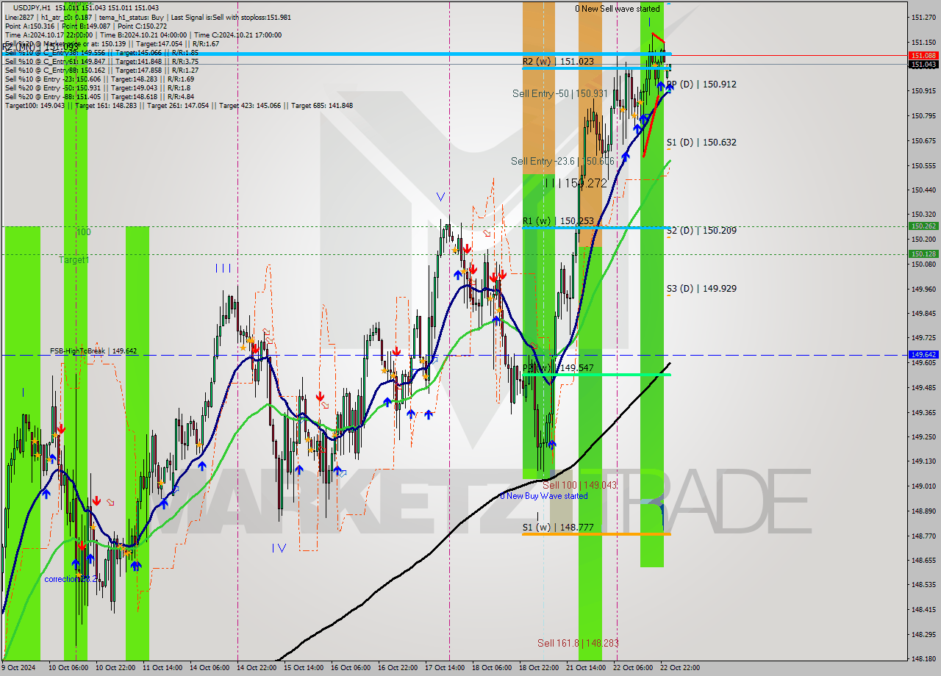Select the 'Target1' green label

pyautogui.click(x=74, y=260)
